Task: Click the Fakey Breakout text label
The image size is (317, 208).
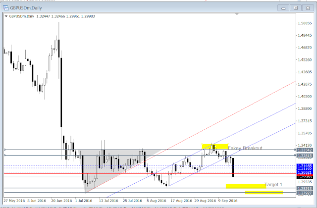Action: pyautogui.click(x=245, y=148)
